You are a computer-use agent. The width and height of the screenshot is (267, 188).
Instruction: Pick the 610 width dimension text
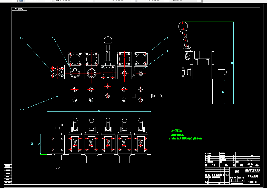coord(99,110)
